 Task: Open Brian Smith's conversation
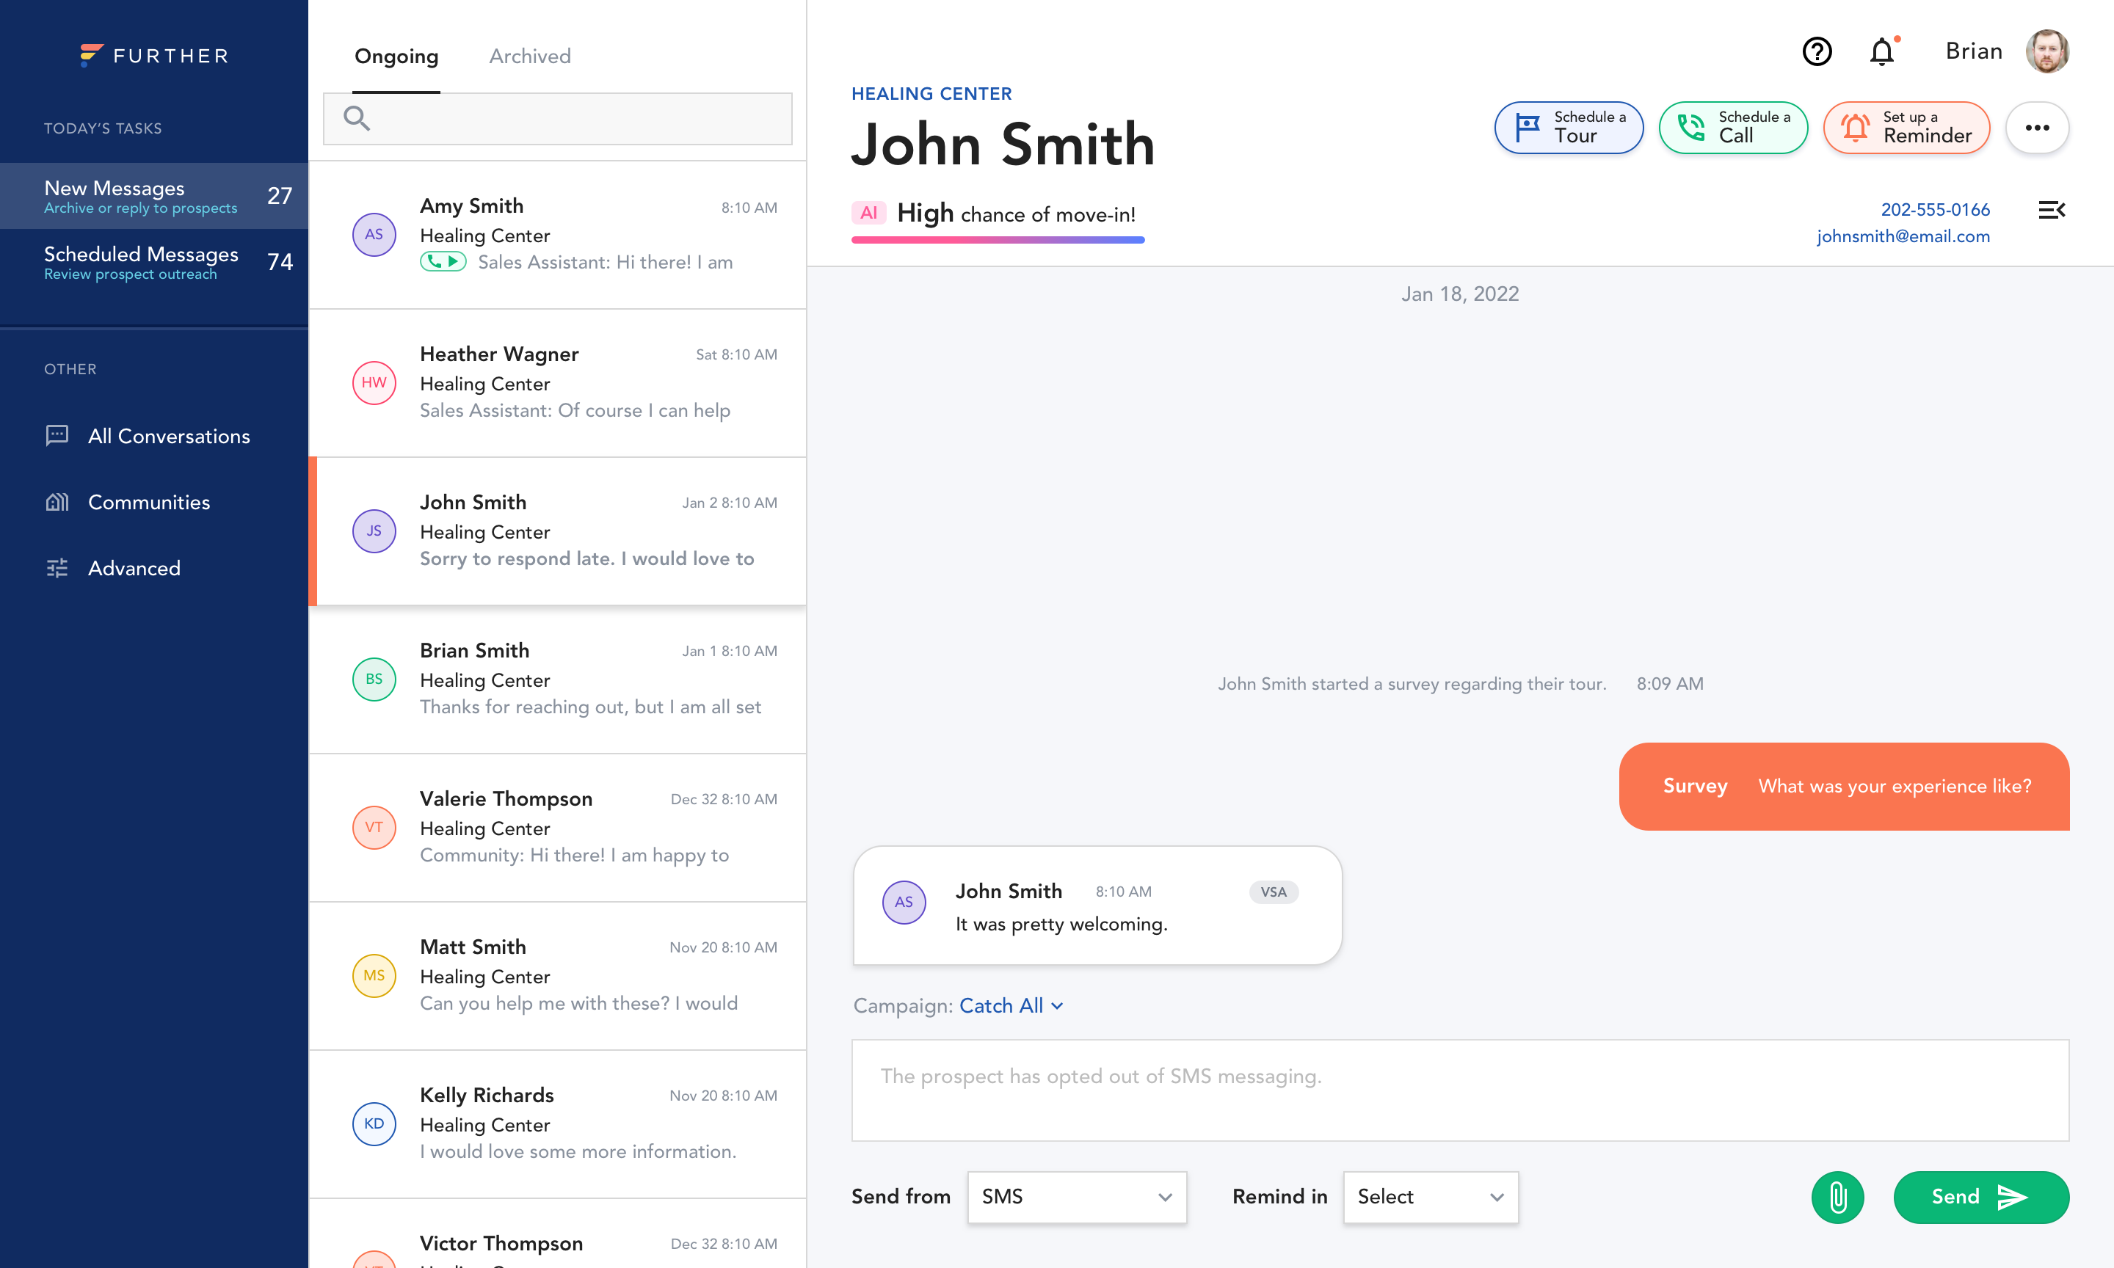click(557, 679)
